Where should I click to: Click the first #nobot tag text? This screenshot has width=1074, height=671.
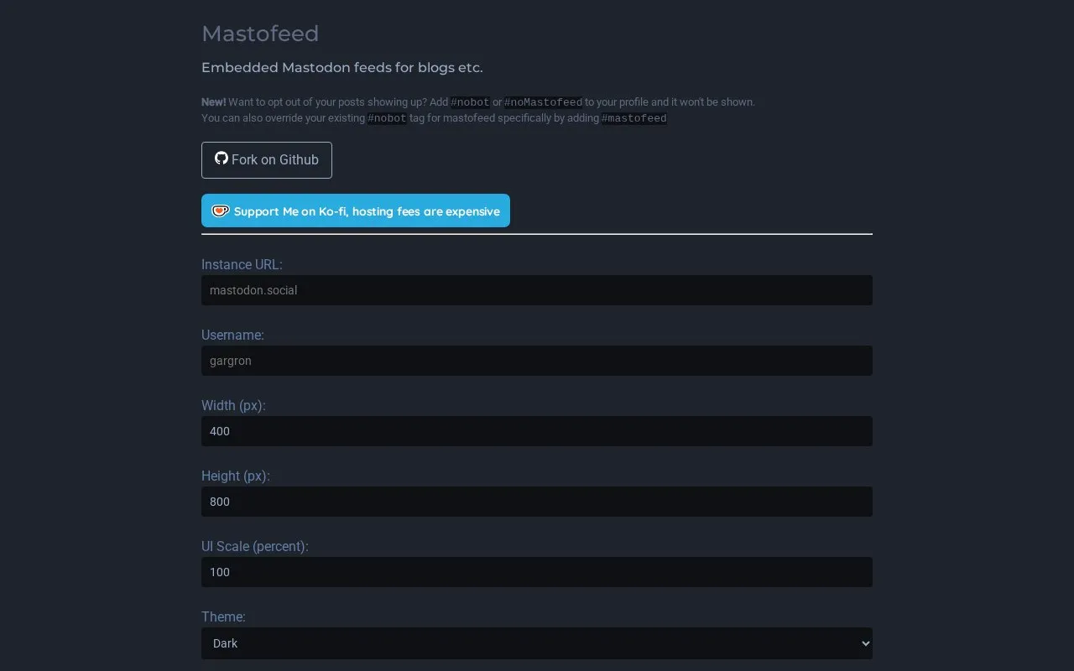pos(470,102)
